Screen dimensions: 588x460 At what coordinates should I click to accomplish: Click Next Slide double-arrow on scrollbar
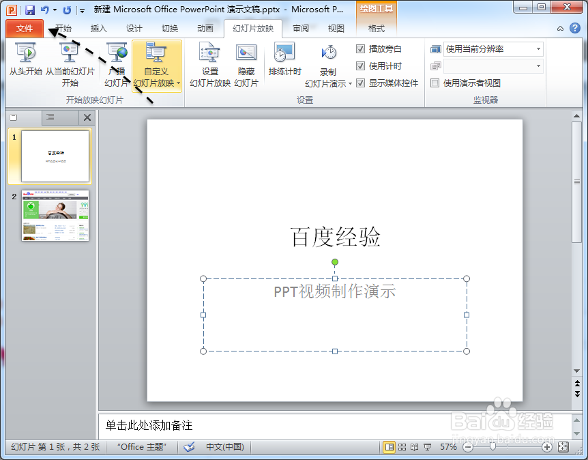click(x=577, y=394)
